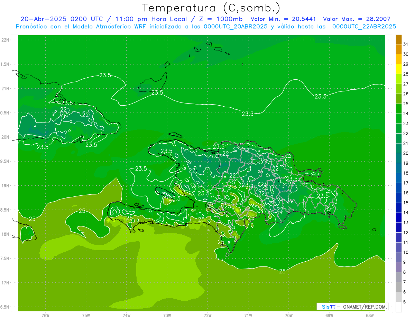Click the "22N" latitude axis label
This screenshot has height=320, width=415.
click(6, 40)
